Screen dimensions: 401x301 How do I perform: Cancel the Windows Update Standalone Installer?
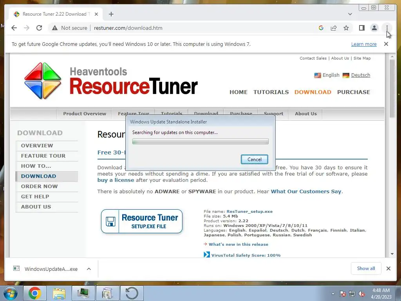click(x=255, y=160)
